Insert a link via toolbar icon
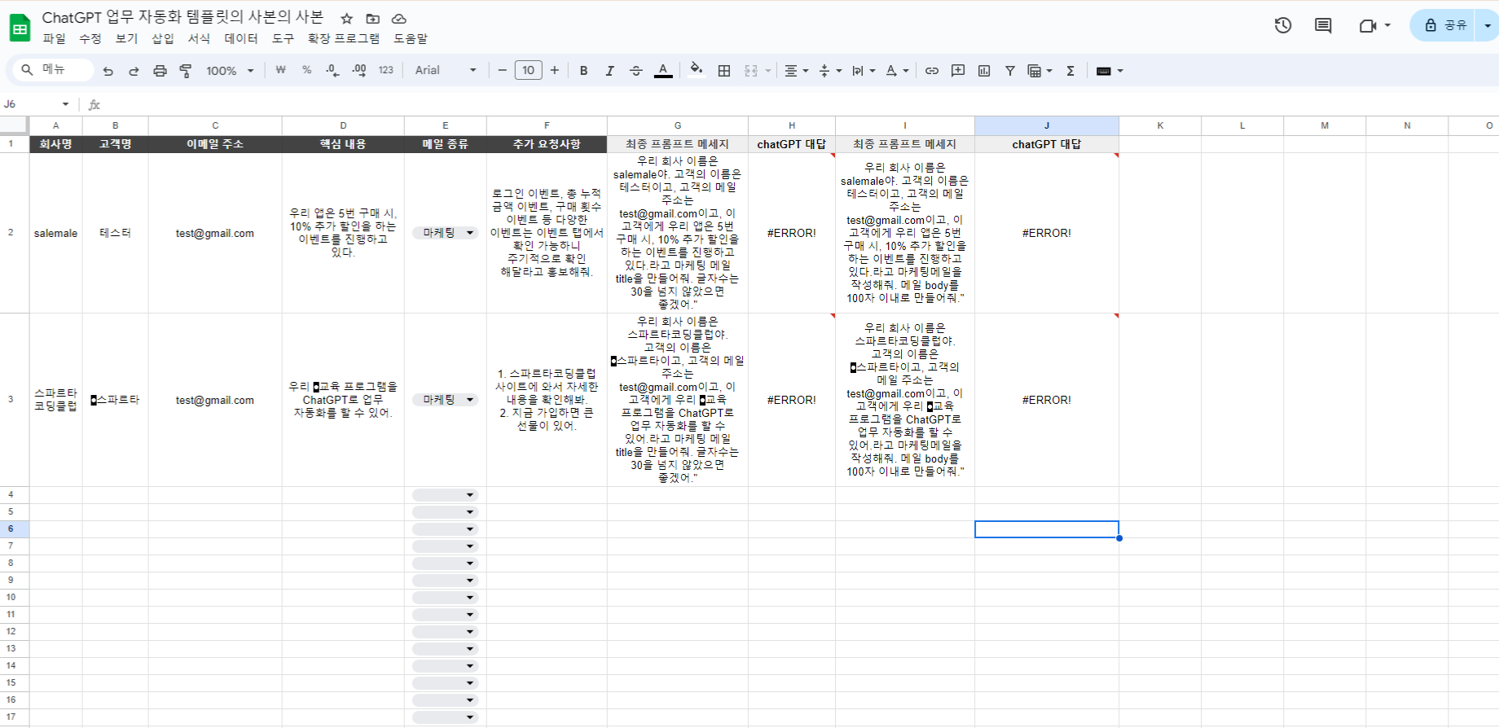The image size is (1499, 728). [x=932, y=71]
